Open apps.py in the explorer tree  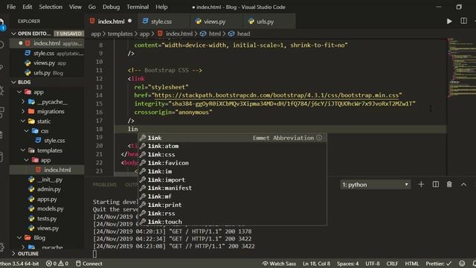coord(47,199)
